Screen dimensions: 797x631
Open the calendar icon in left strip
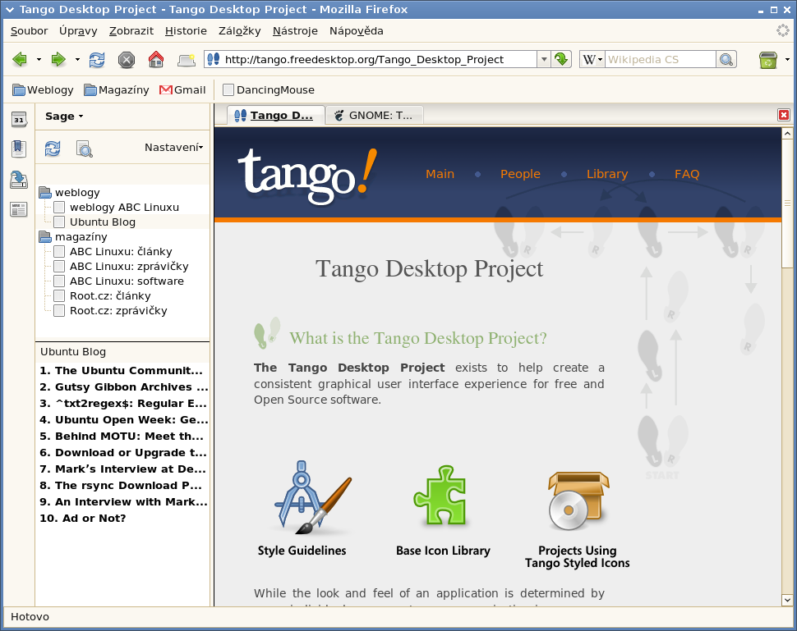tap(19, 120)
